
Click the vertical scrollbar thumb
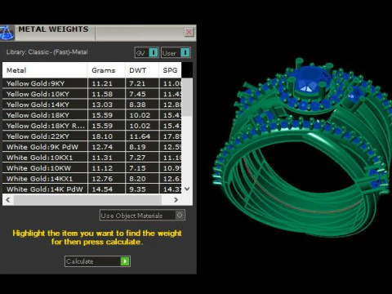pos(187,97)
